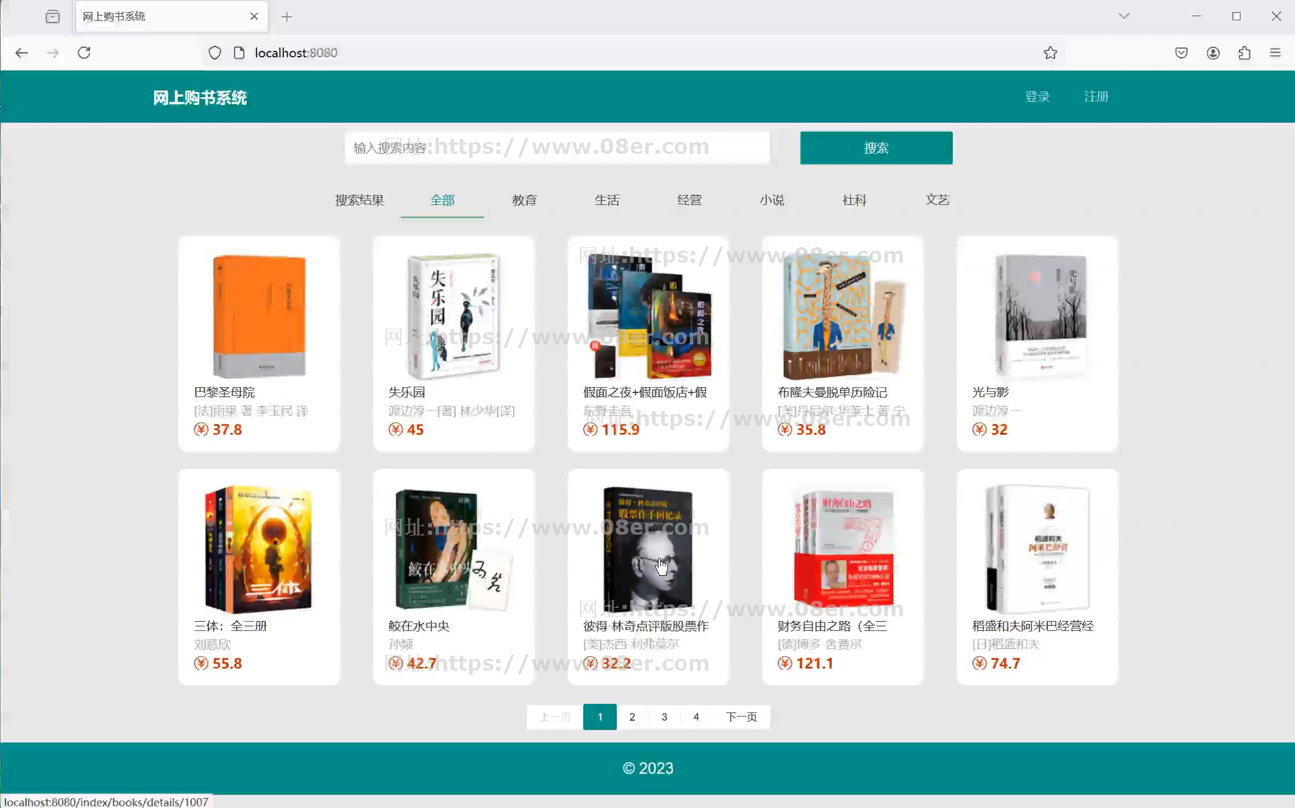
Task: Click the page info icon beside address
Action: 239,53
